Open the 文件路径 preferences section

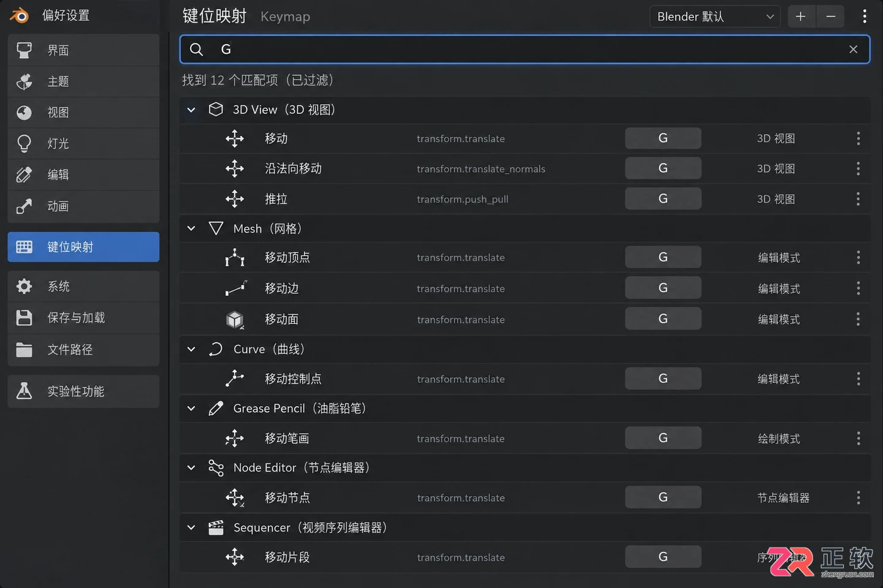83,350
